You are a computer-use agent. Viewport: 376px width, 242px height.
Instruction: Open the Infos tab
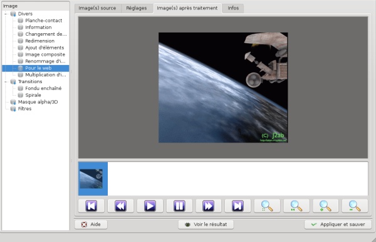coord(233,8)
